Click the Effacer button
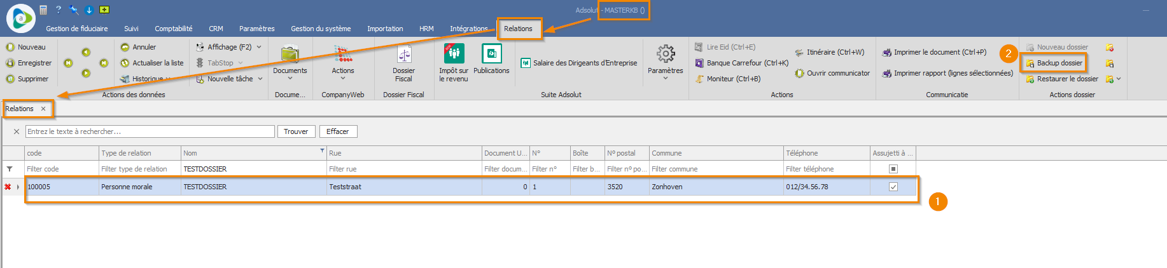This screenshot has height=268, width=1167. pos(338,131)
